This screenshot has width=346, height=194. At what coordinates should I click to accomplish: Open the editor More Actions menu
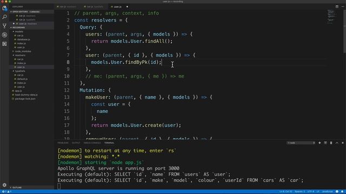343,6
